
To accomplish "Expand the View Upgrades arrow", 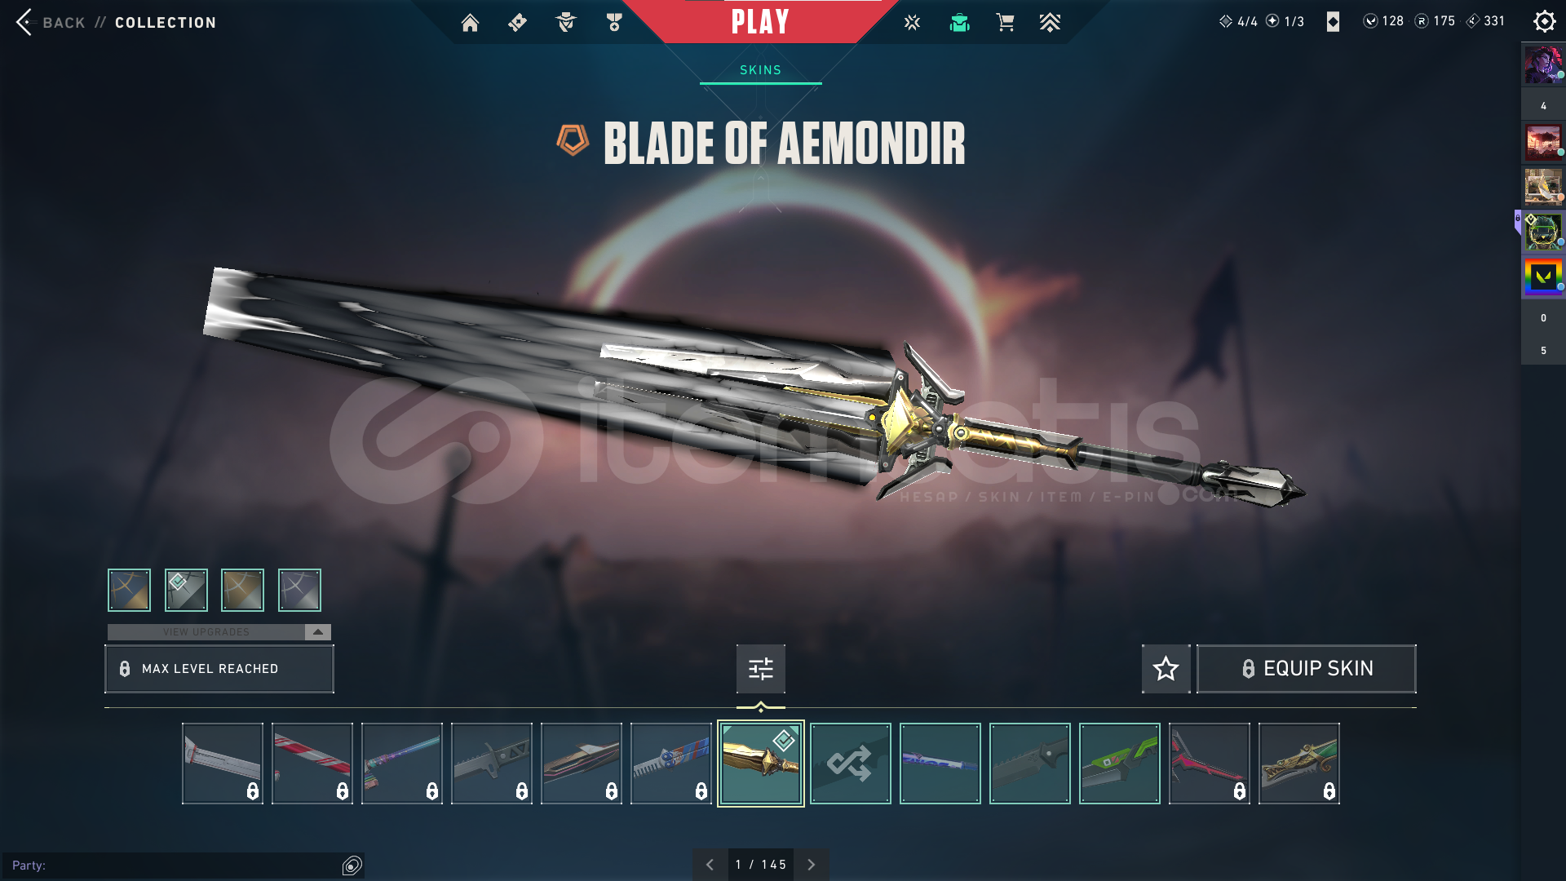I will [x=317, y=632].
